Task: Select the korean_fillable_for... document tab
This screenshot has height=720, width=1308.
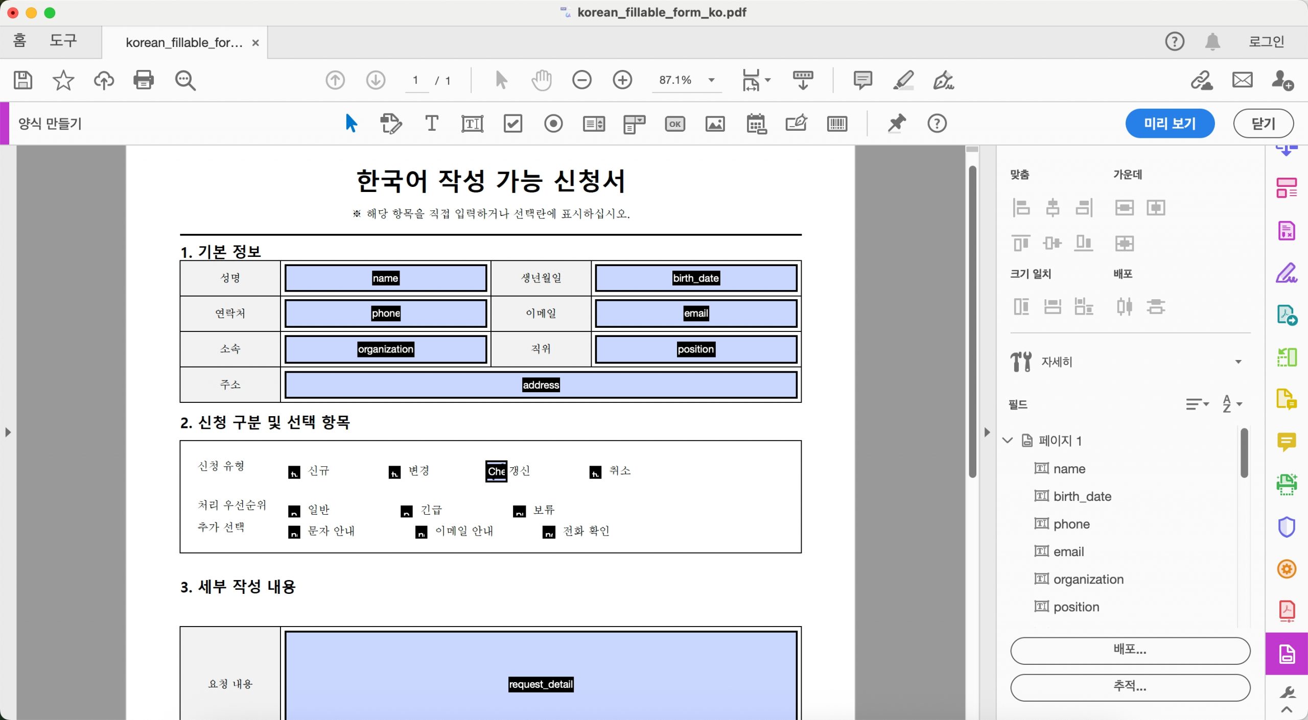Action: tap(184, 42)
